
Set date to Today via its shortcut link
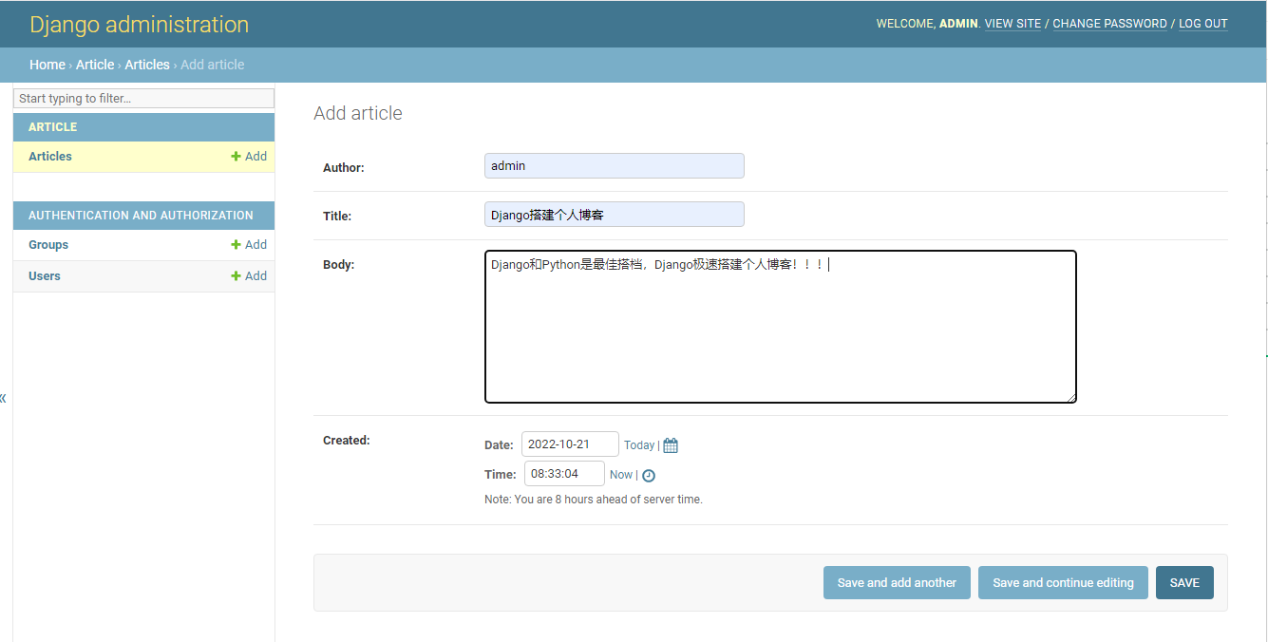(637, 444)
